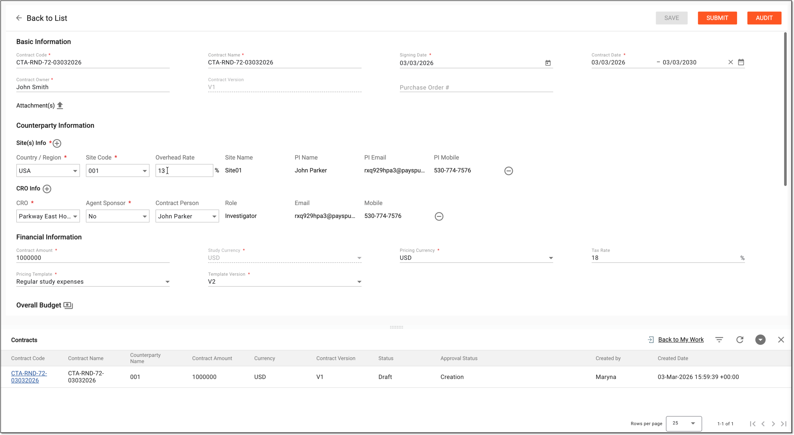Open the CRO Parkway East dropdown
The width and height of the screenshot is (794, 435).
click(48, 216)
